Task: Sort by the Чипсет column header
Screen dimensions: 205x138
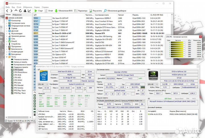Action: click(x=121, y=15)
